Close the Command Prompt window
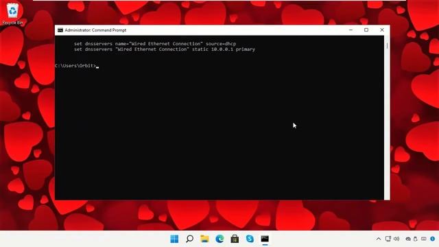439x247 pixels. [x=382, y=30]
